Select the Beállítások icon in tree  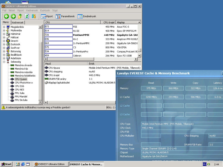8,55
